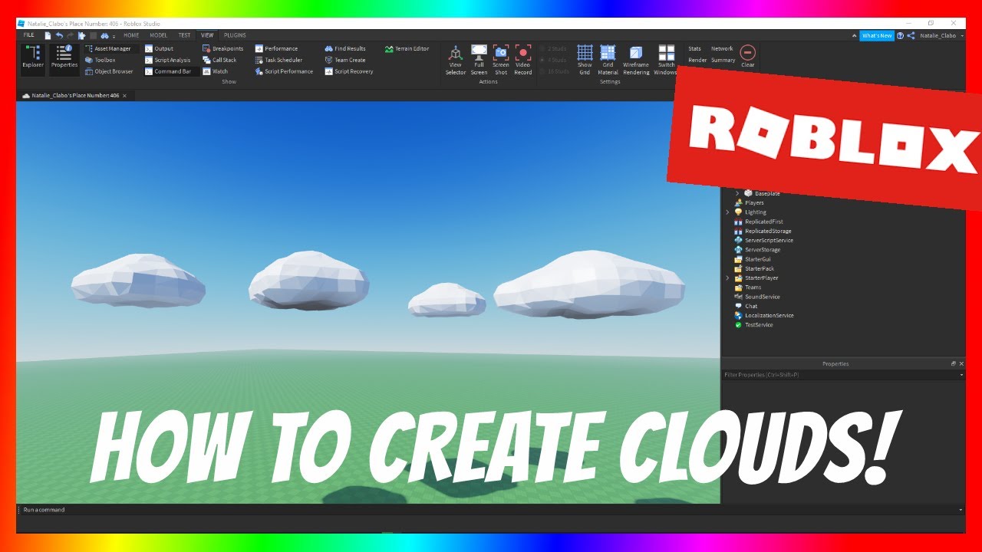The image size is (982, 552).
Task: Expand the Baseplate tree node
Action: coord(737,193)
